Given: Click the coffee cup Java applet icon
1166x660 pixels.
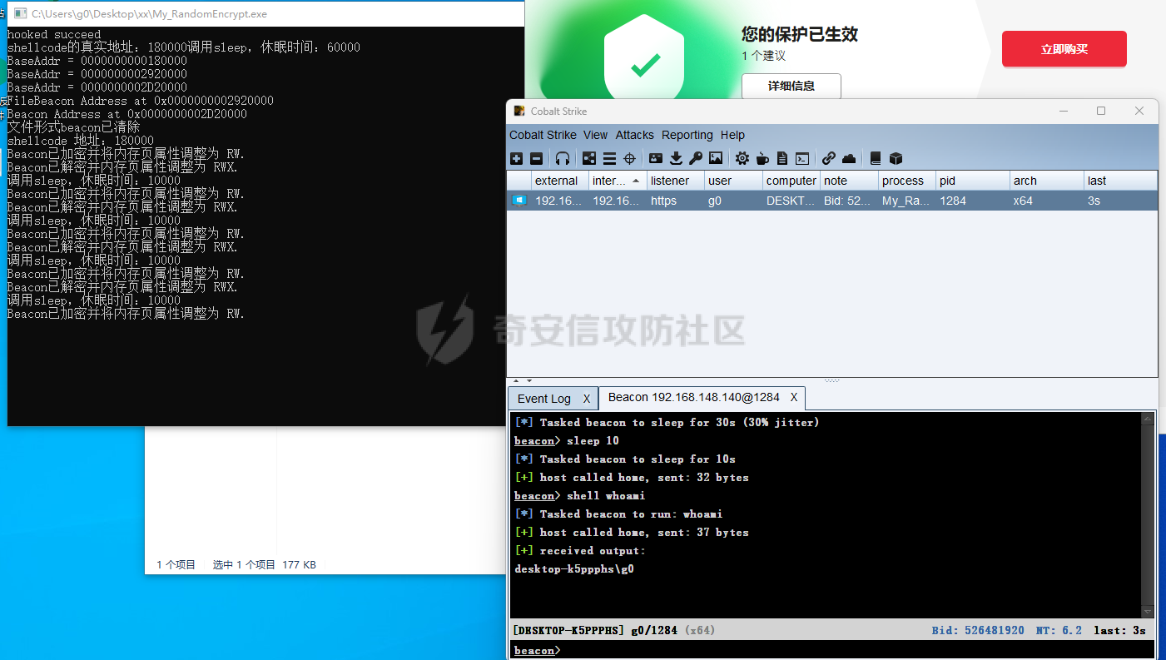Looking at the screenshot, I should [x=762, y=158].
